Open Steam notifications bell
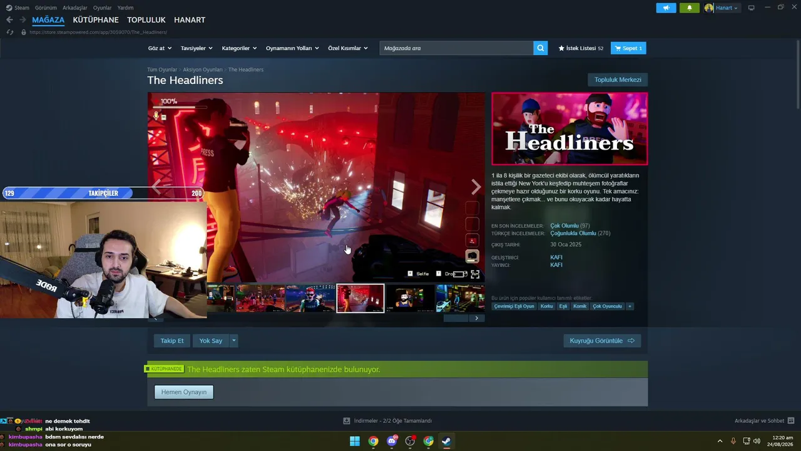 tap(690, 8)
